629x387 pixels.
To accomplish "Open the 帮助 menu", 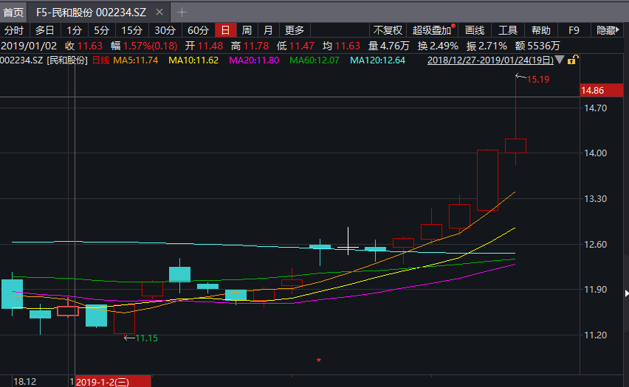I will click(x=540, y=30).
